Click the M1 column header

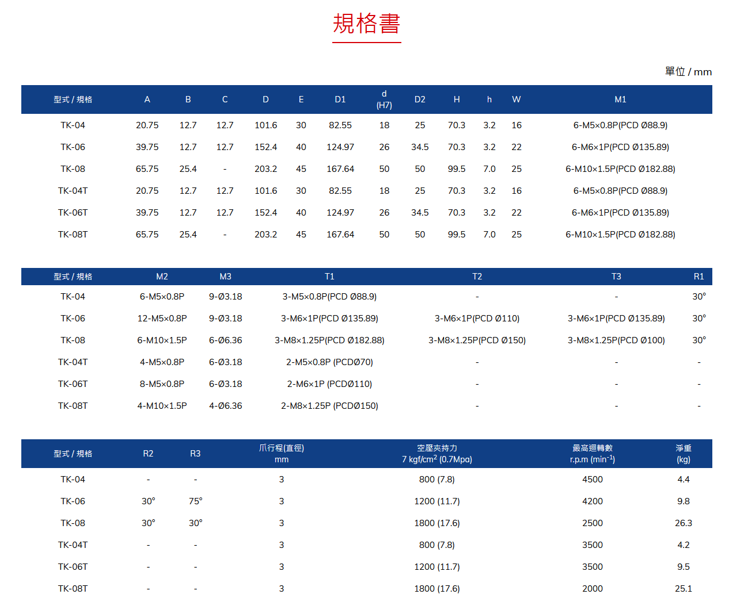click(620, 99)
